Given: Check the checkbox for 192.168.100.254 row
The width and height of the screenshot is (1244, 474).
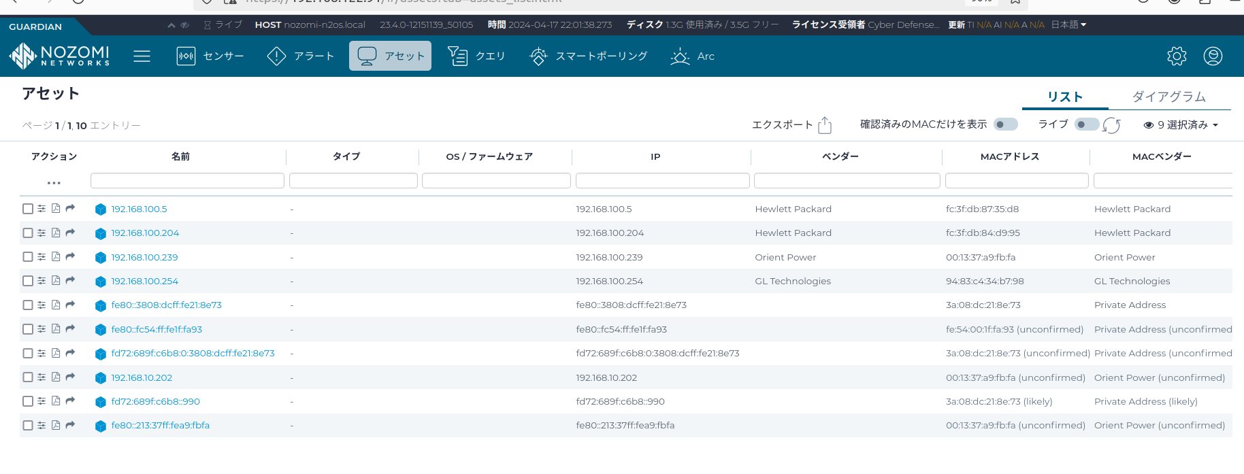Looking at the screenshot, I should point(28,281).
